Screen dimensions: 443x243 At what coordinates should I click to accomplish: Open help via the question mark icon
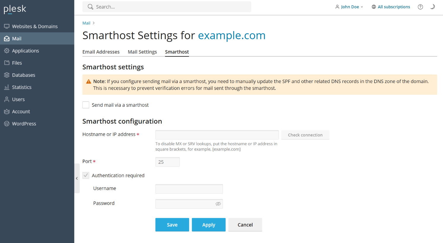click(420, 7)
